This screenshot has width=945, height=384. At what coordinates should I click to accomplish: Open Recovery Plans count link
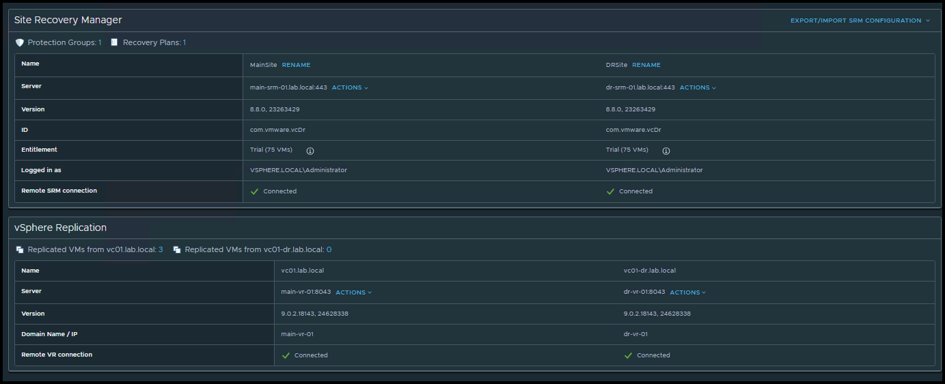184,42
